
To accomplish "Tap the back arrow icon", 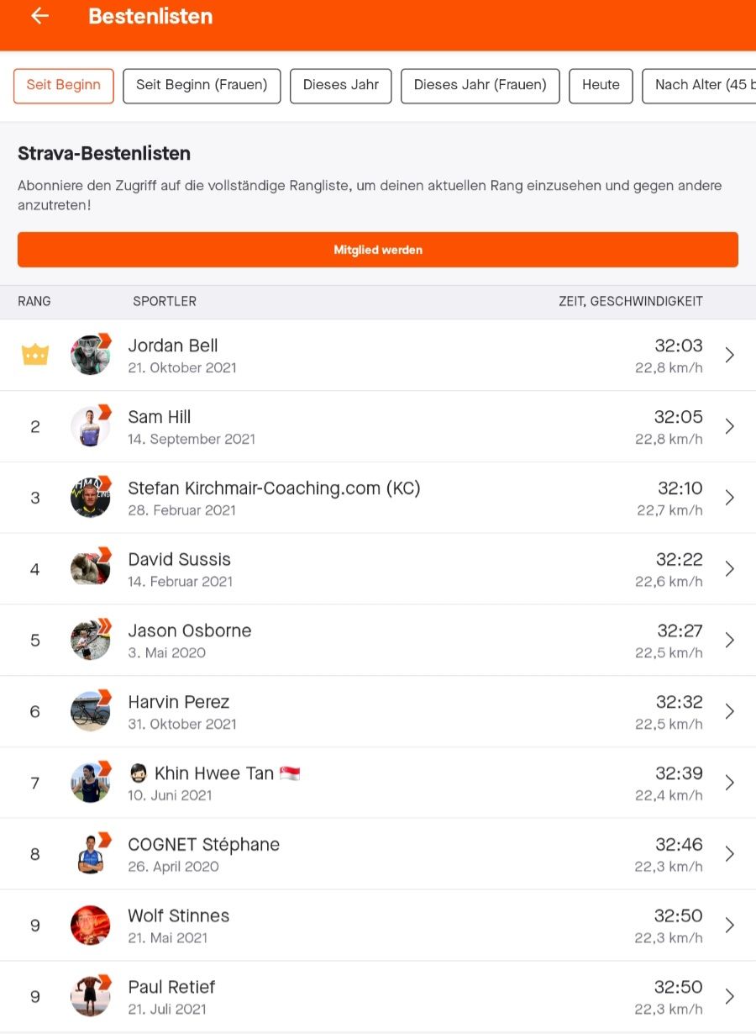I will point(39,16).
